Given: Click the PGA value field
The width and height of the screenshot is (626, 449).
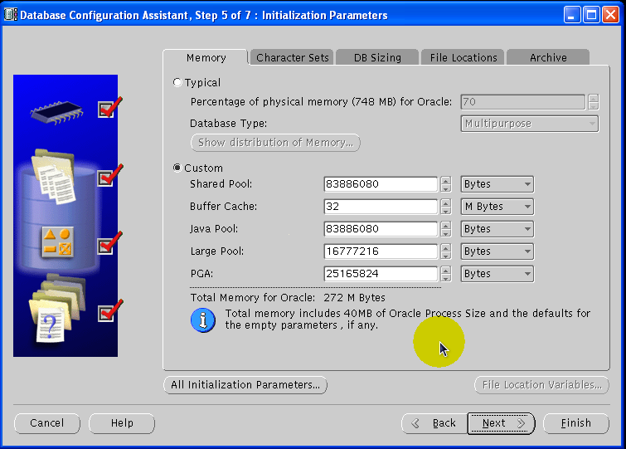Looking at the screenshot, I should click(381, 274).
